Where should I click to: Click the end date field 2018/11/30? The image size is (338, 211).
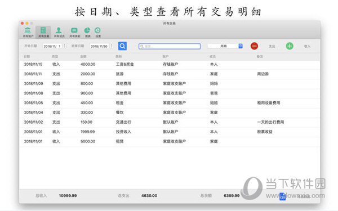point(99,46)
